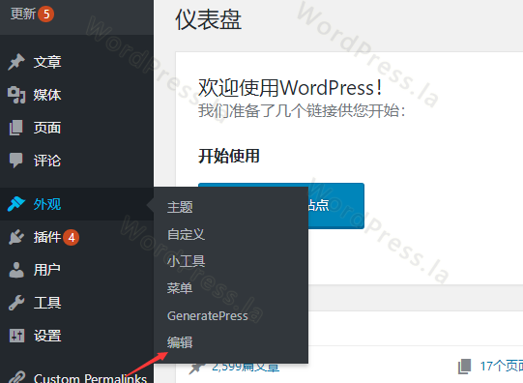This screenshot has width=523, height=383.
Task: Click the pages icon by 17个页面
Action: pos(464,367)
